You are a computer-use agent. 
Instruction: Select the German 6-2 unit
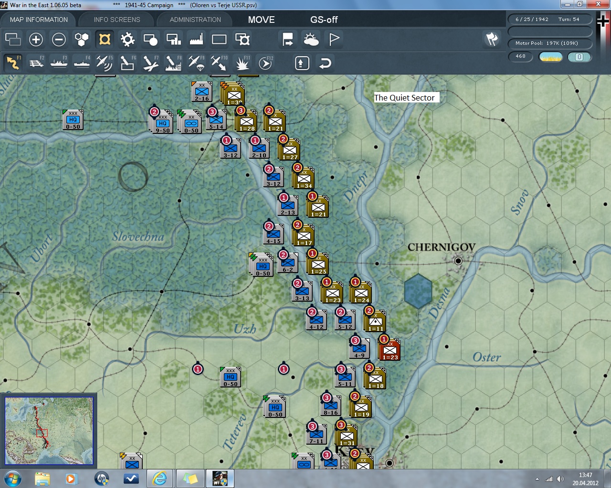click(x=287, y=263)
